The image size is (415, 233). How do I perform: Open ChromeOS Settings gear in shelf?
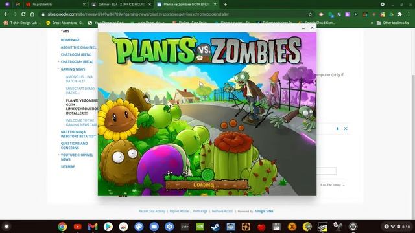coord(169,227)
